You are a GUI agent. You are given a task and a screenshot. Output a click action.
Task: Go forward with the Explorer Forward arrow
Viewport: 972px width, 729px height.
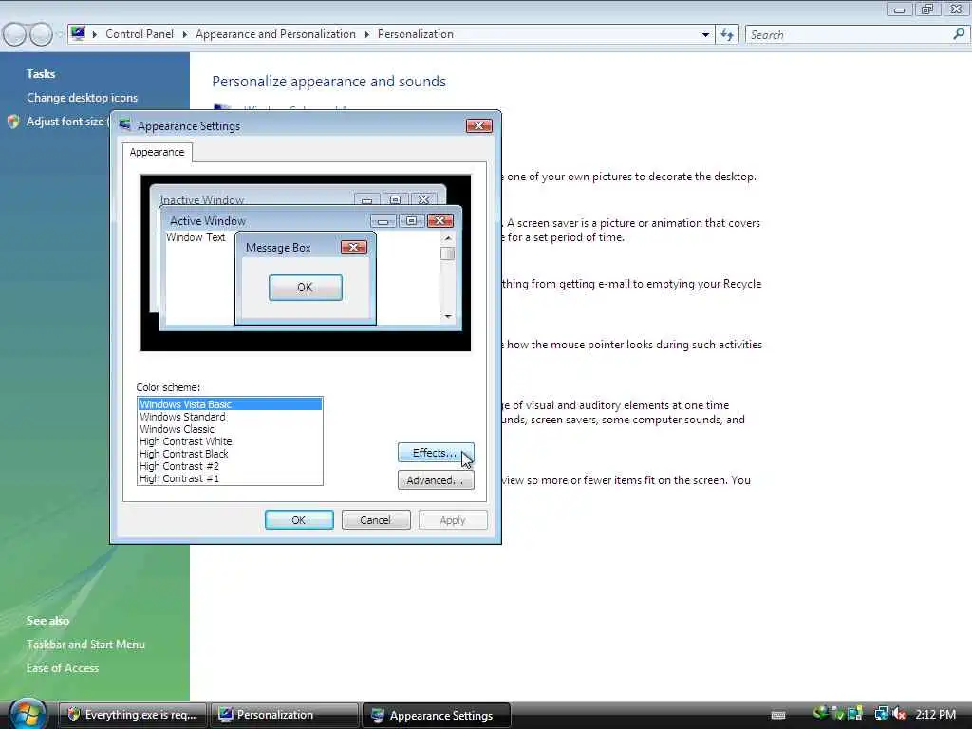coord(41,34)
